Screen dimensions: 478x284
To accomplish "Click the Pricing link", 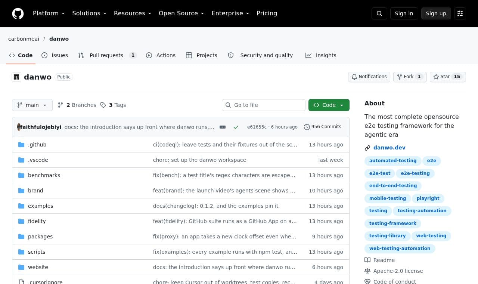I will pos(267,13).
